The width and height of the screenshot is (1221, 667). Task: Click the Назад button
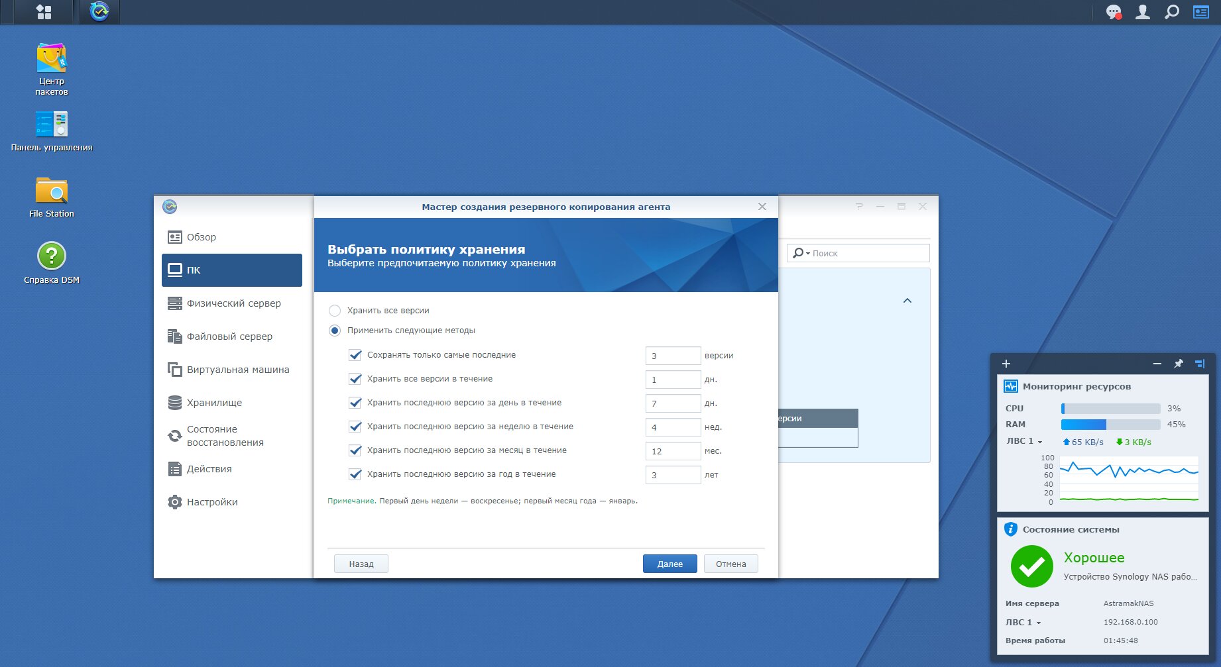pyautogui.click(x=361, y=564)
